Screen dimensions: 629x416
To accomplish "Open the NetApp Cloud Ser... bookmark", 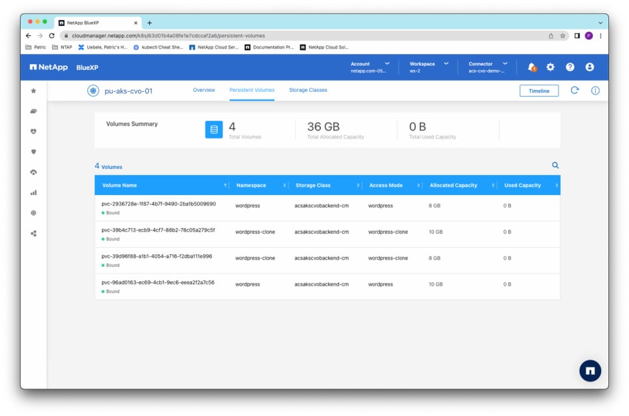I will [214, 47].
